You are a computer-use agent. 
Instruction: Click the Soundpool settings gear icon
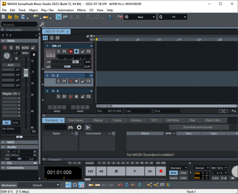(79, 127)
